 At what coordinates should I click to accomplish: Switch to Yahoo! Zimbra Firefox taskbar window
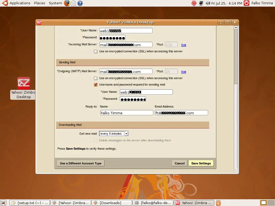pyautogui.click(x=71, y=203)
